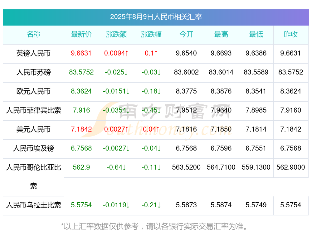Screen dimensions: 312x236
Task: Click change amount -0.64↓
Action: [x=116, y=167]
